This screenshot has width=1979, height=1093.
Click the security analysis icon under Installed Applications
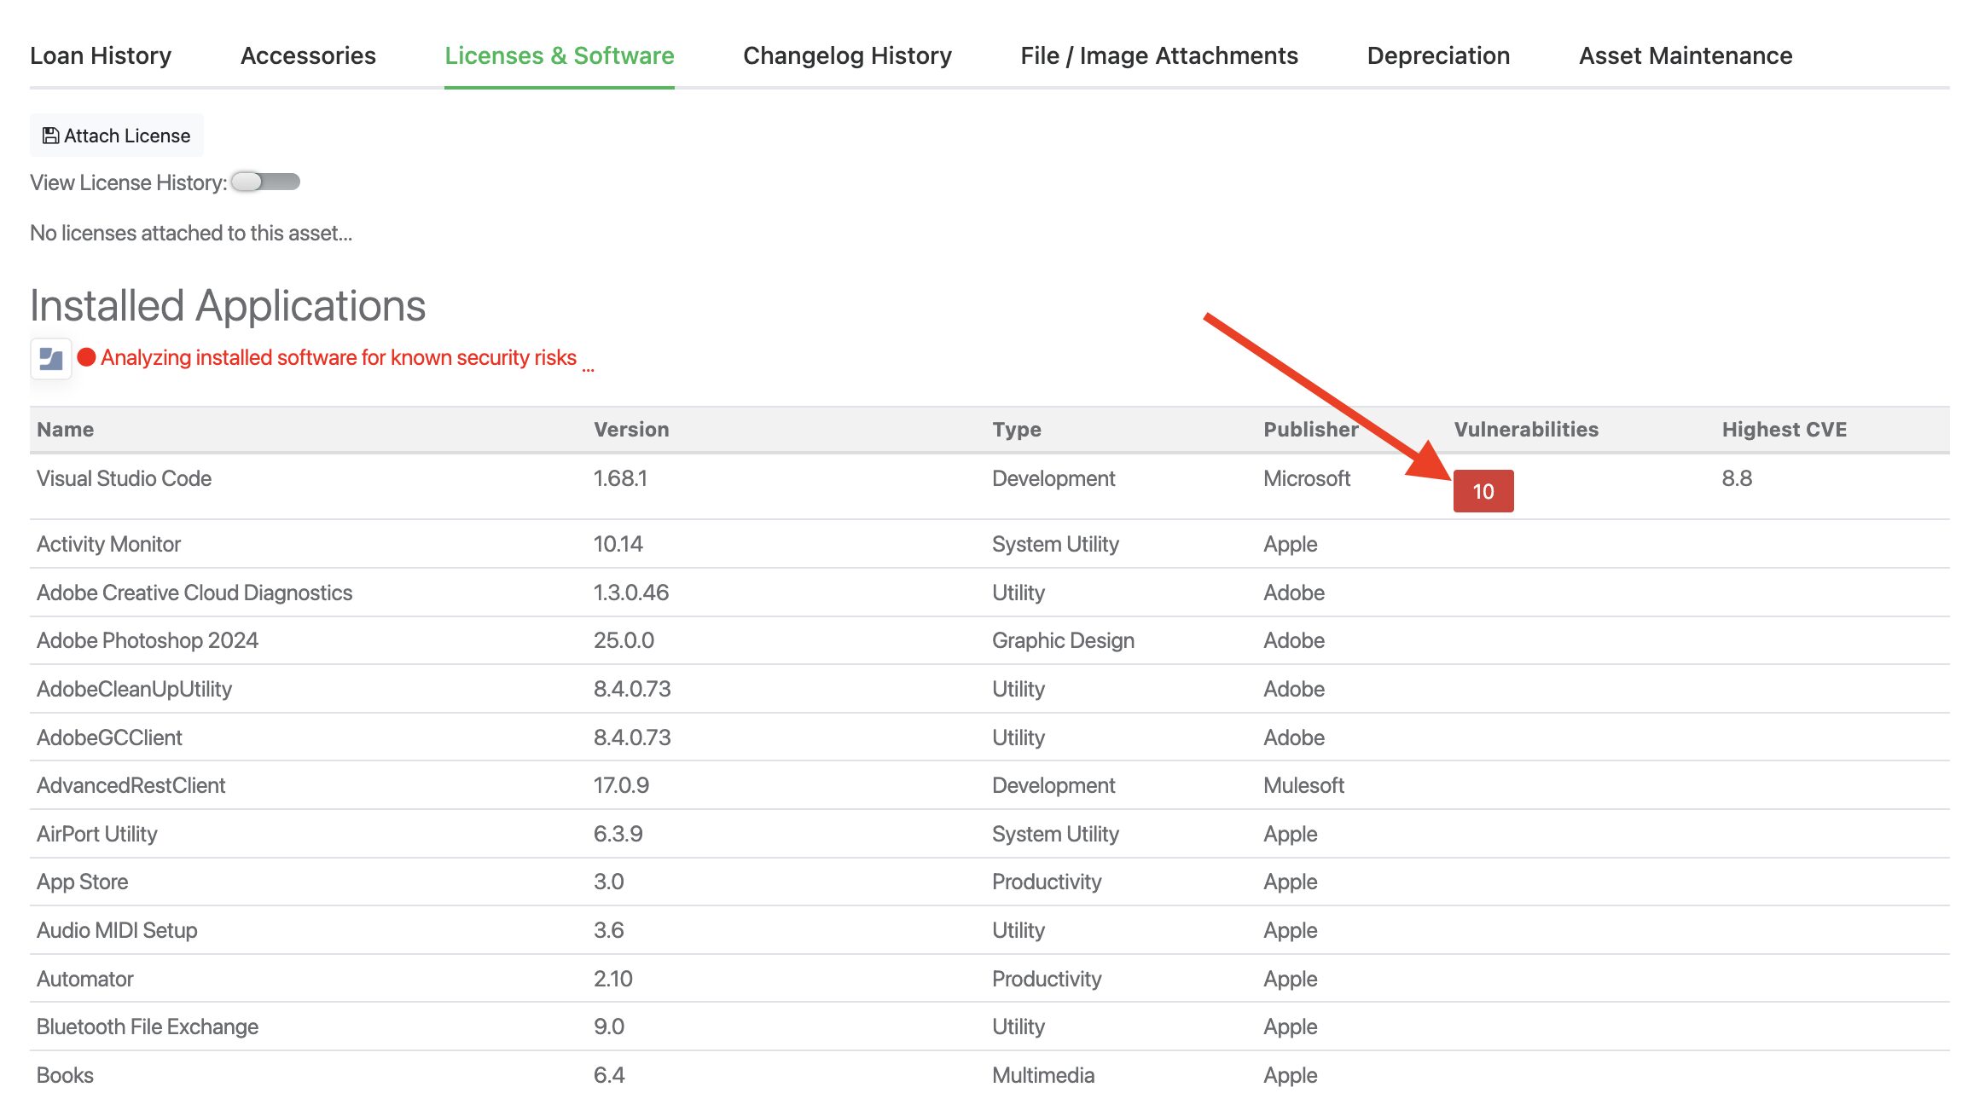pyautogui.click(x=51, y=359)
